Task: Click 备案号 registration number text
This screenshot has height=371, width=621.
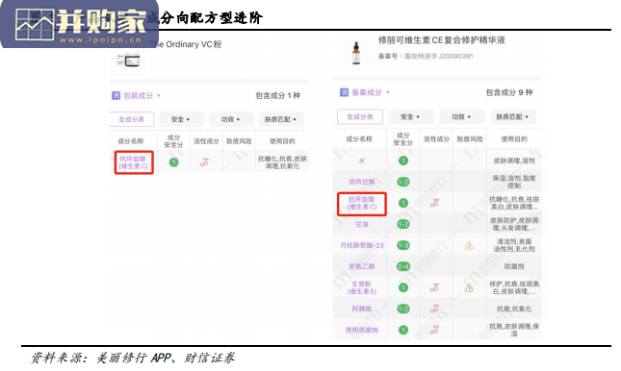Action: (x=426, y=56)
